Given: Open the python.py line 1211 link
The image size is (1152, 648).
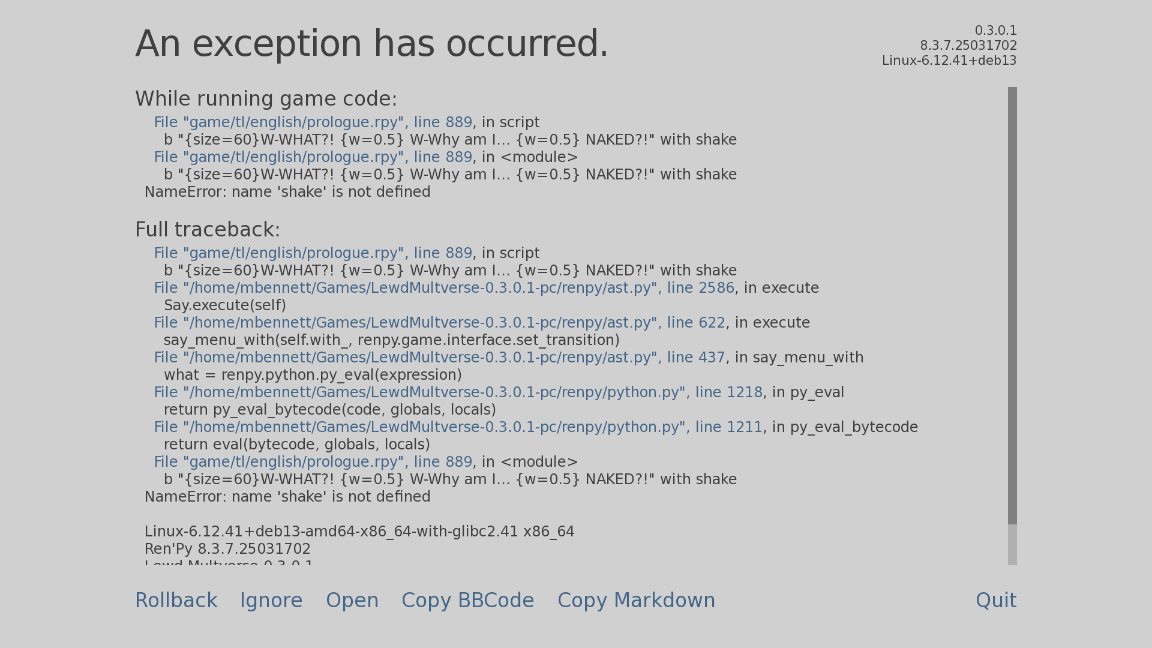Looking at the screenshot, I should pos(458,427).
